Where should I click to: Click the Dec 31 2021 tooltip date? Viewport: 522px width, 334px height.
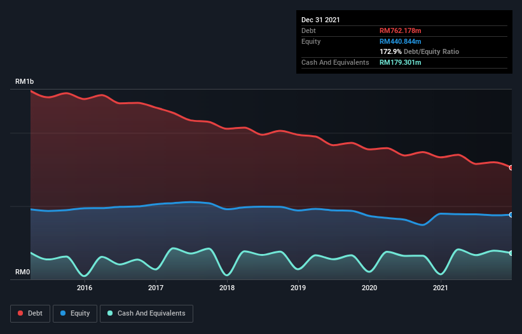click(x=320, y=20)
